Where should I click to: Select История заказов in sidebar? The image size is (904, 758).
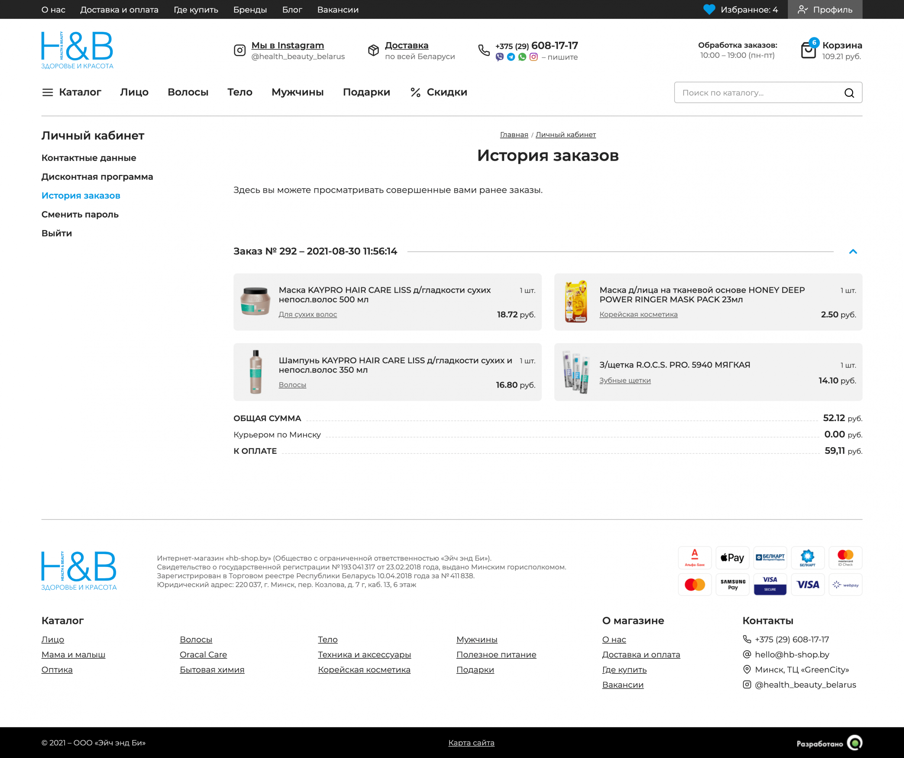81,196
